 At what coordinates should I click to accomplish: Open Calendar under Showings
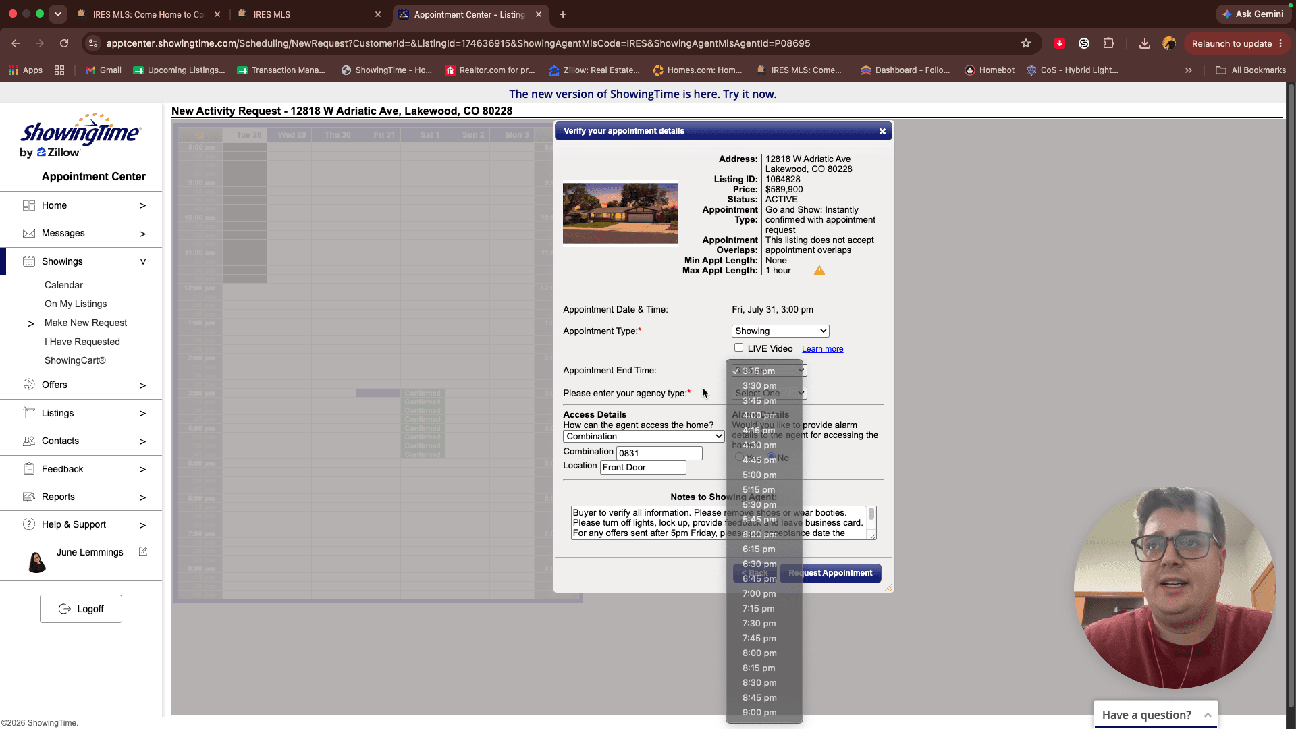63,285
